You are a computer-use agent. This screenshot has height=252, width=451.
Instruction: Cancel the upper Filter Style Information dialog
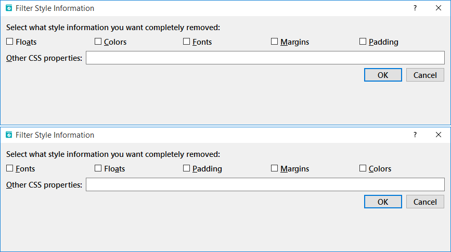pos(425,75)
